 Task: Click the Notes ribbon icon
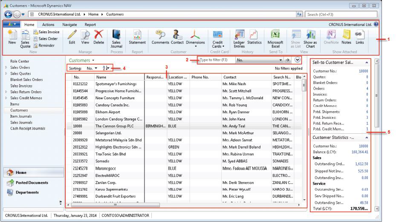346,37
